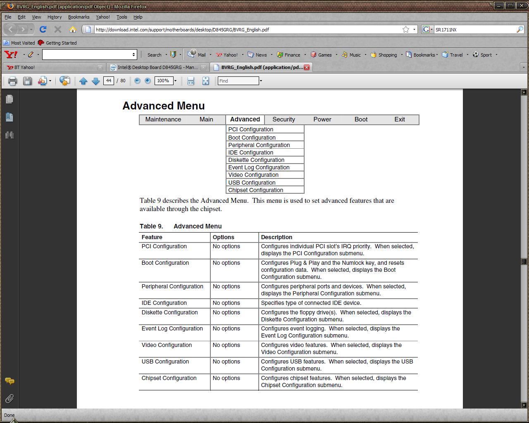Screen dimensions: 529x423
Task: Click the email PDF tools icon
Action: (42, 81)
